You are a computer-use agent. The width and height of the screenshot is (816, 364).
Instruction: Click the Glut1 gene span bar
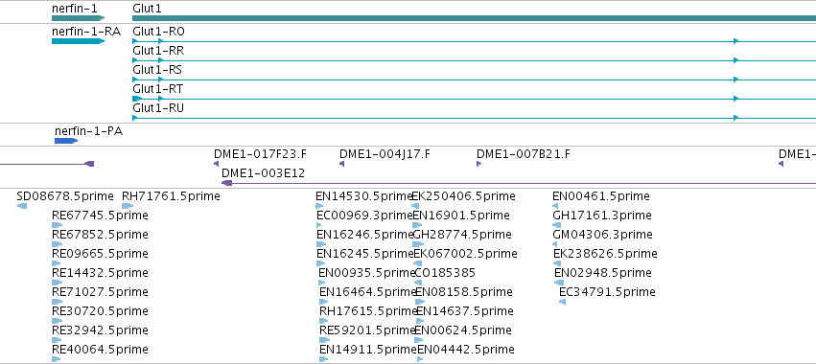click(x=474, y=18)
